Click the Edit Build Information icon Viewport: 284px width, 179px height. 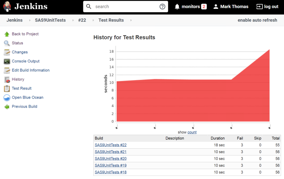pos(7,70)
